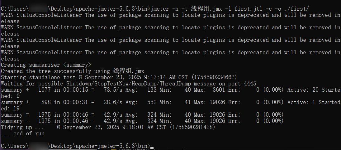Screen dimensions: 341x150
Task: Click the final command prompt cursor
Action: 152,148
